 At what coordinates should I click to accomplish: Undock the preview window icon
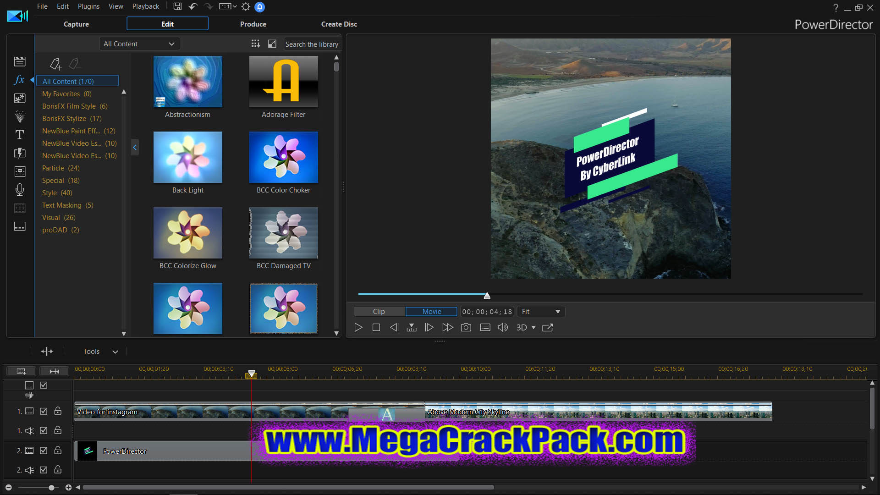548,327
